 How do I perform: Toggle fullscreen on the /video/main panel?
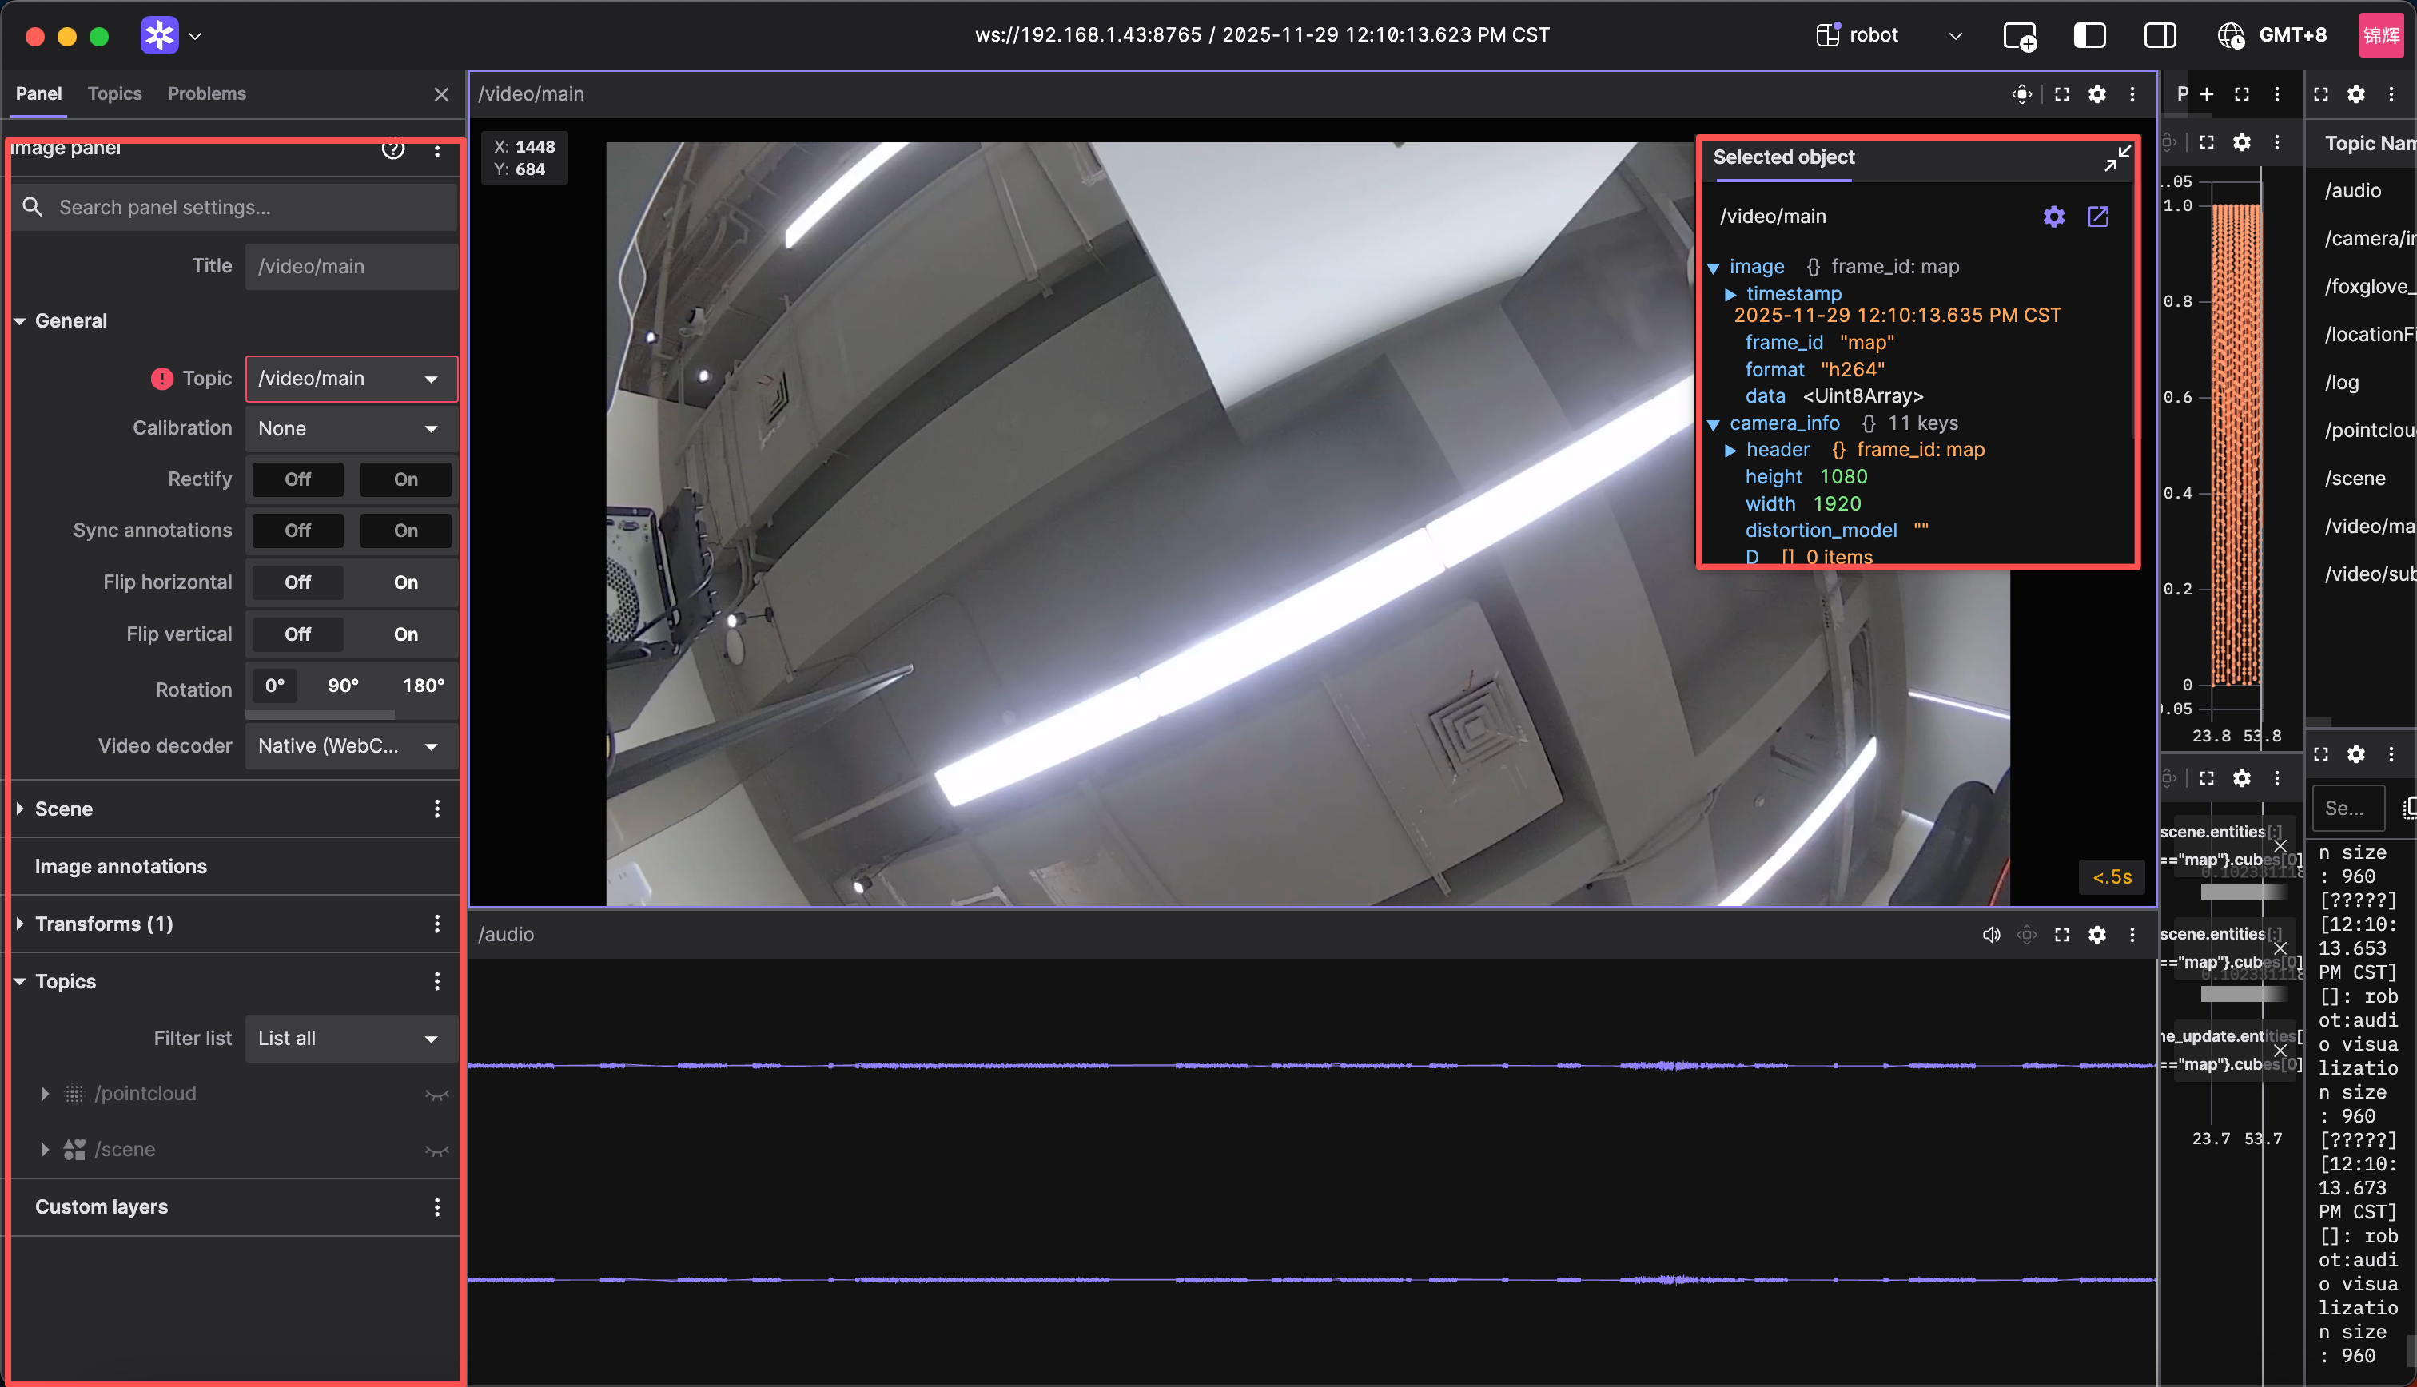tap(2061, 93)
